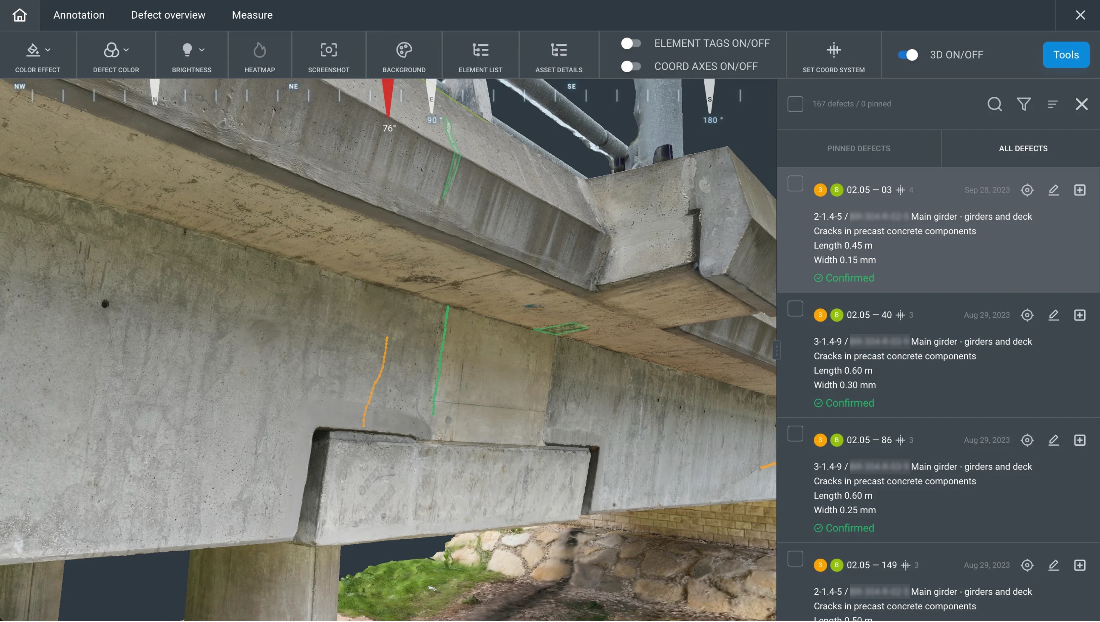This screenshot has width=1100, height=622.
Task: Click green B badge on 02.05 — 40
Action: coord(836,315)
